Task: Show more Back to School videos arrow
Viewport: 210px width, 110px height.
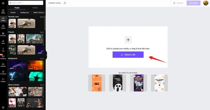Action: coord(43,97)
